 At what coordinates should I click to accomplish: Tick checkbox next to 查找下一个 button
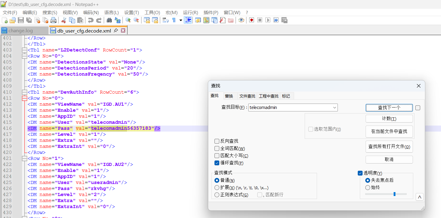[418, 108]
